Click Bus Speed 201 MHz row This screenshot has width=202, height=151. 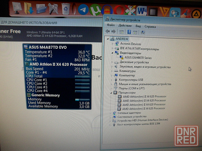point(58,69)
